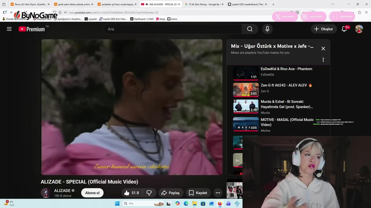Open the x/jupiter bookmark
Screen dimensions: 371x208
[91, 19]
